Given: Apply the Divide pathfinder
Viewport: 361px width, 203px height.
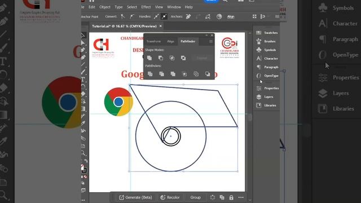Looking at the screenshot, I should (x=150, y=74).
